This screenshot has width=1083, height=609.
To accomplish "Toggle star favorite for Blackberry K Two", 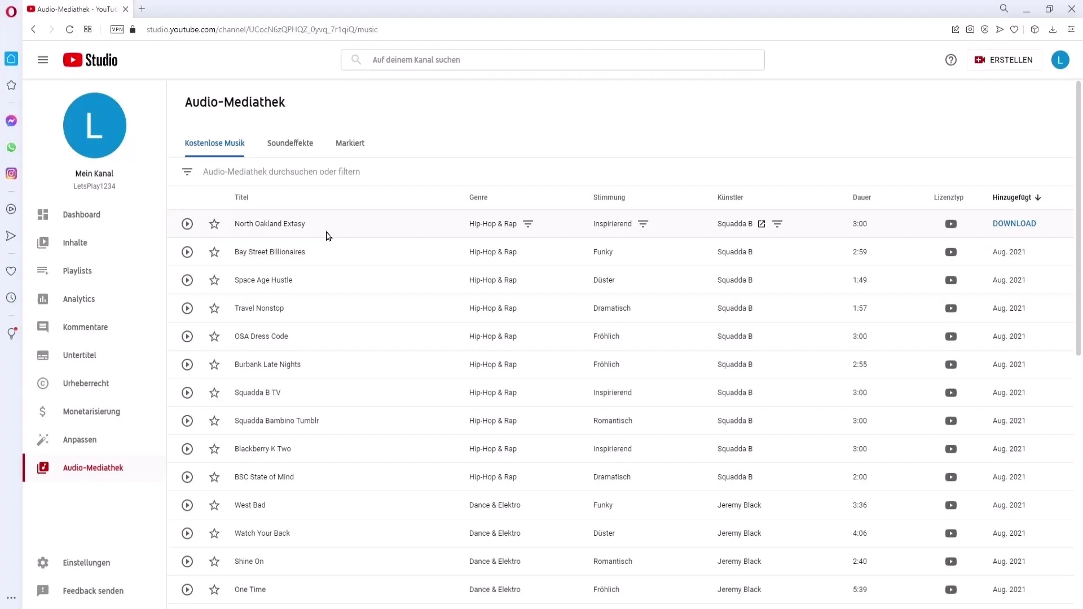I will click(x=214, y=448).
